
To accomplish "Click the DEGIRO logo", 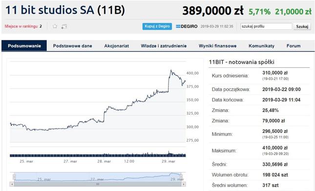I will [187, 26].
